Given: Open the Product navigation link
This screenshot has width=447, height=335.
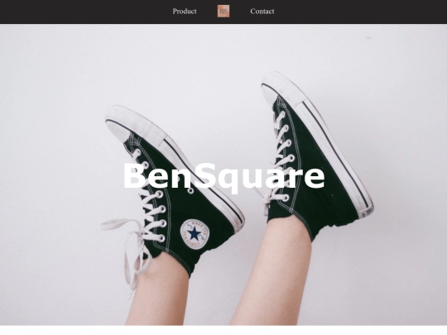Looking at the screenshot, I should tap(185, 12).
